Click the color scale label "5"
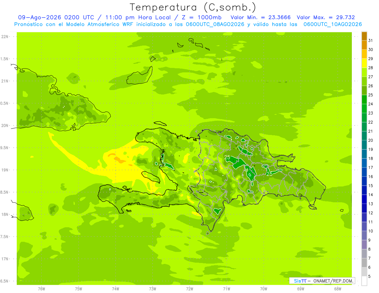The width and height of the screenshot is (379, 293). tap(370, 276)
